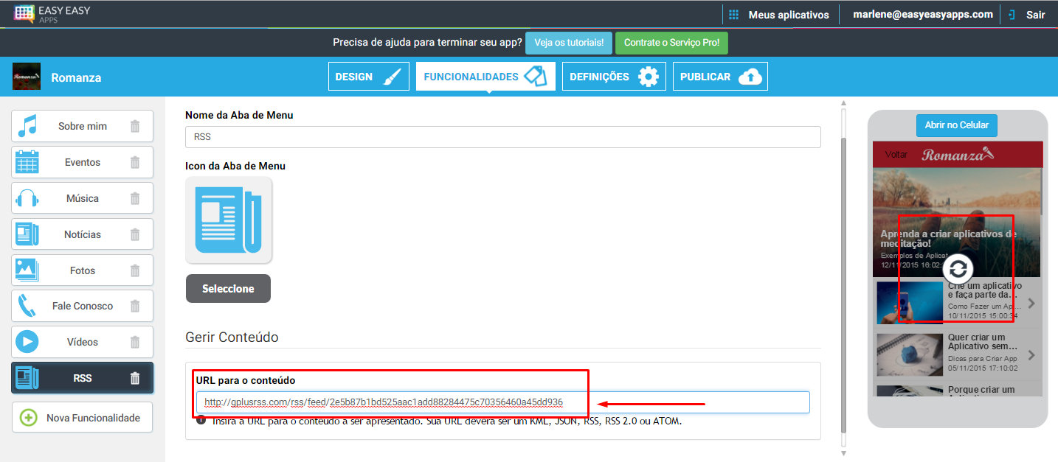Click the newspaper icon under Icon da Aba de Menu
The width and height of the screenshot is (1058, 462).
[x=229, y=220]
